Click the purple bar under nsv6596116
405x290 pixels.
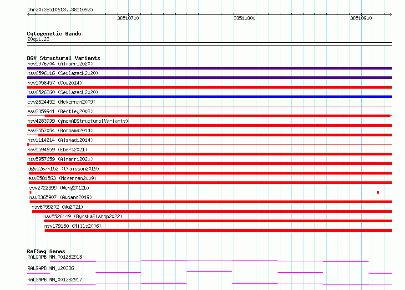[209, 78]
